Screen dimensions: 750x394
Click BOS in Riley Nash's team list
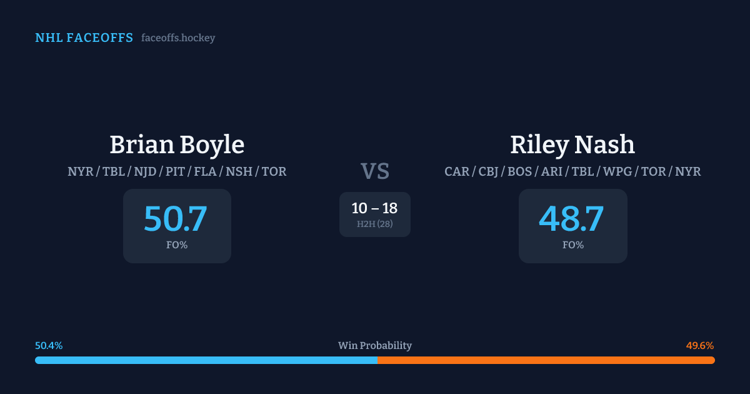click(x=519, y=171)
